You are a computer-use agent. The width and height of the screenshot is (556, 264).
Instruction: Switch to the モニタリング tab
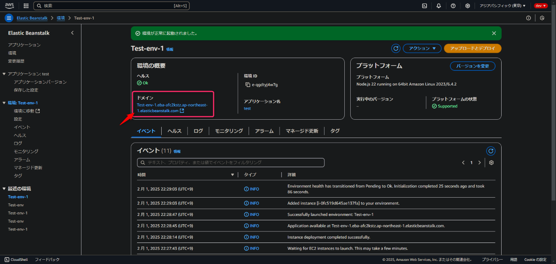coord(229,131)
